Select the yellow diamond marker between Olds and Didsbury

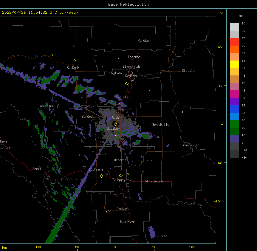tap(116, 124)
